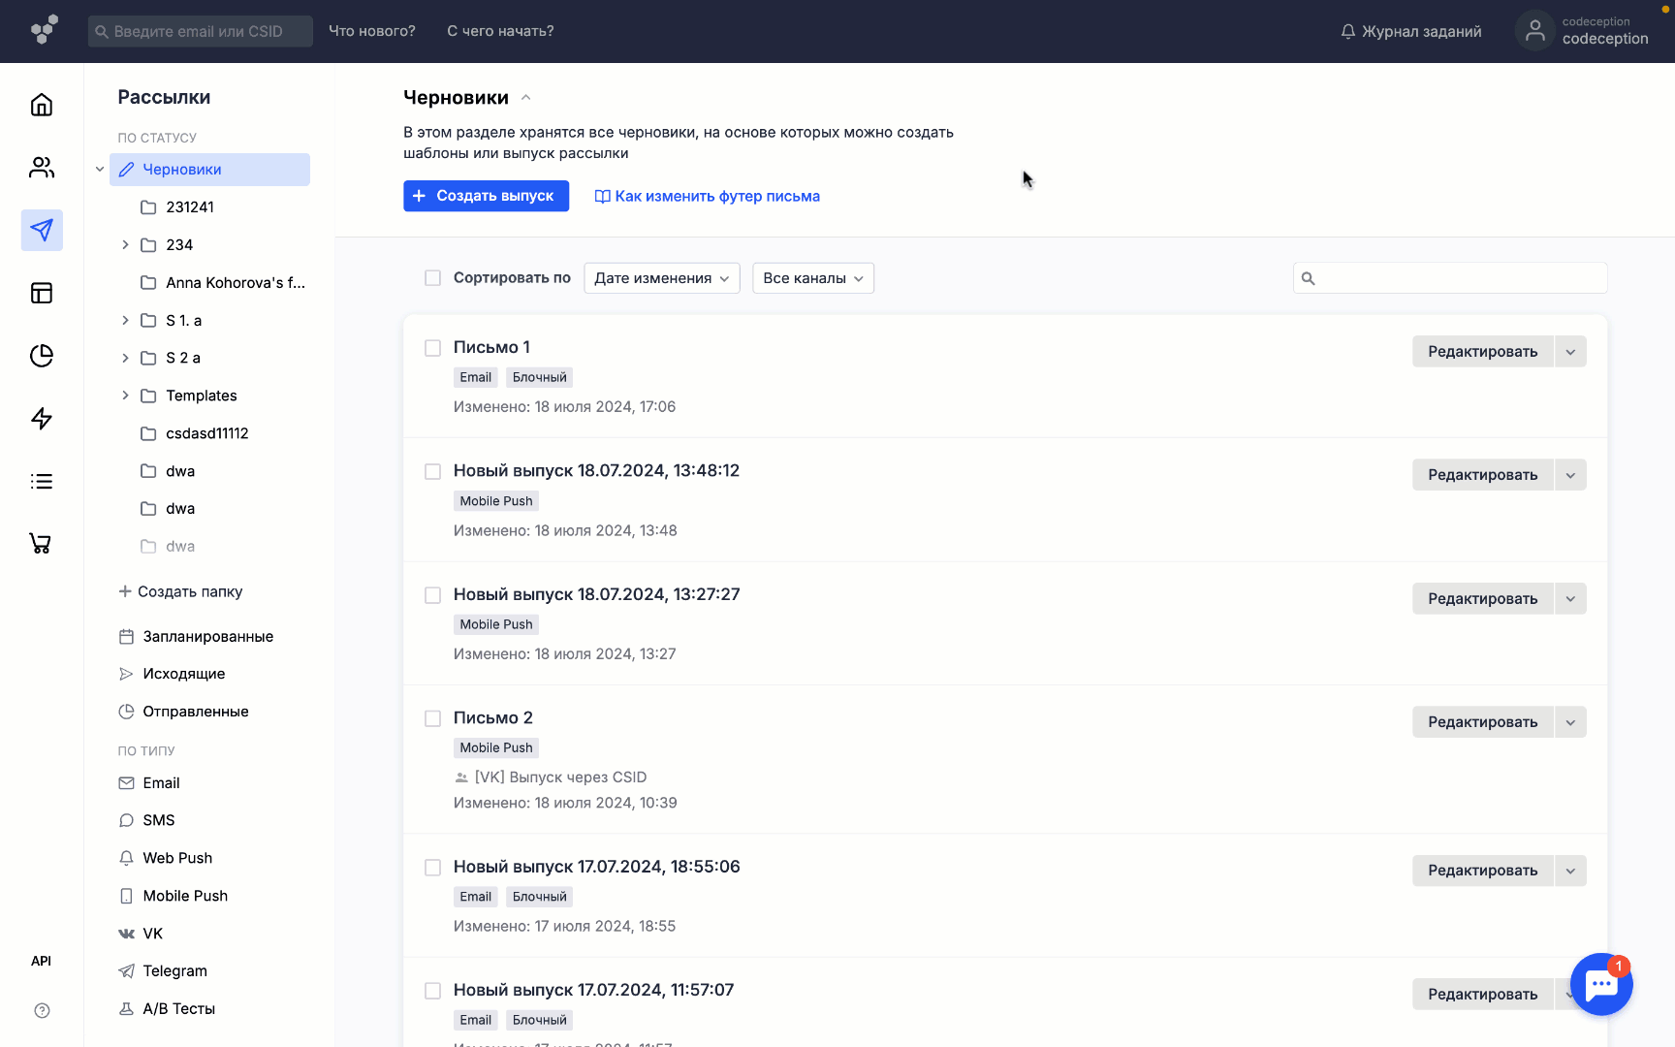
Task: Check the Новый выпуск 18:55:06 checkbox
Action: pos(432,868)
